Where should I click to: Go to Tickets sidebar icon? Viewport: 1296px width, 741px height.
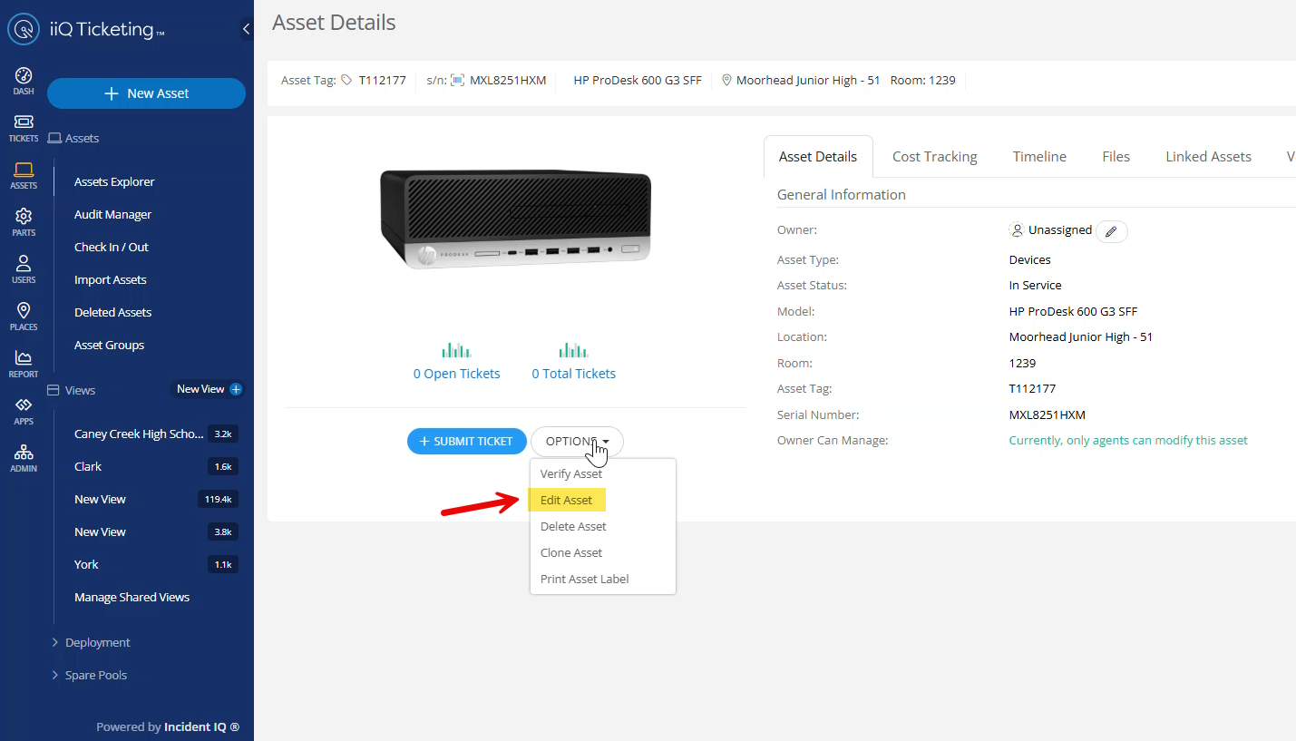[24, 127]
